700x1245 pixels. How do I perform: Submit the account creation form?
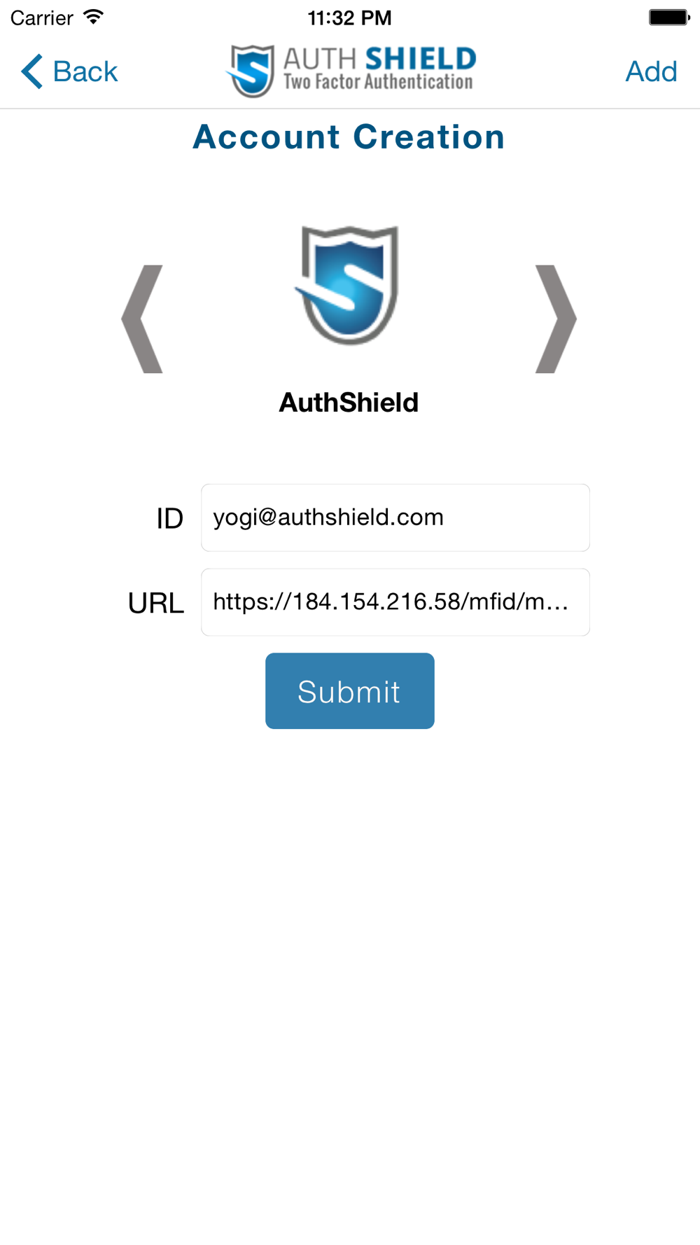(x=350, y=691)
